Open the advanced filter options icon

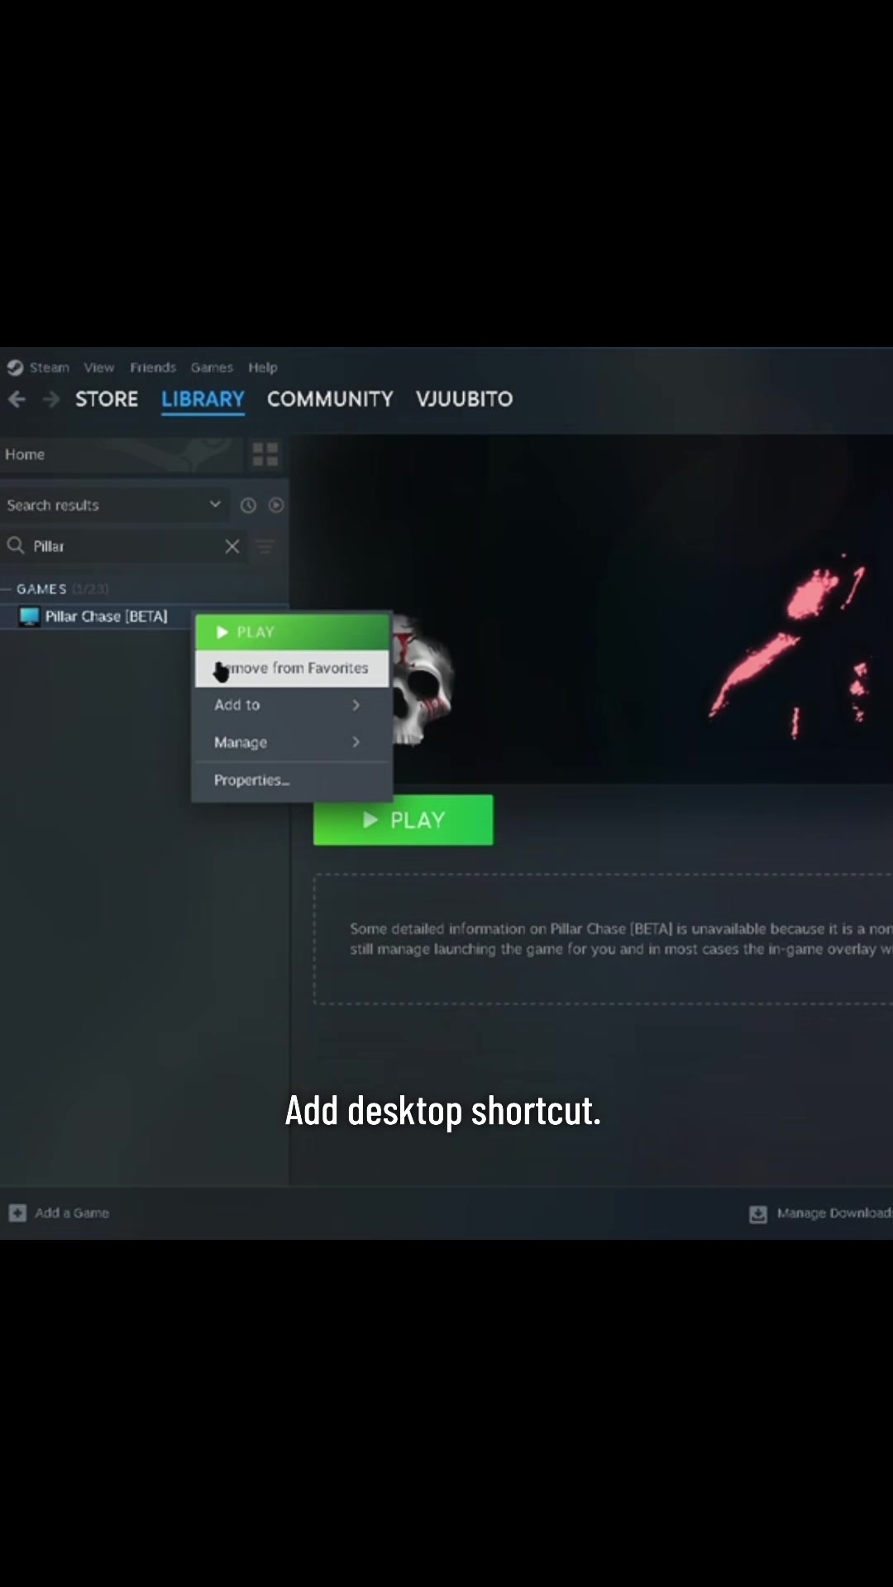(x=265, y=546)
